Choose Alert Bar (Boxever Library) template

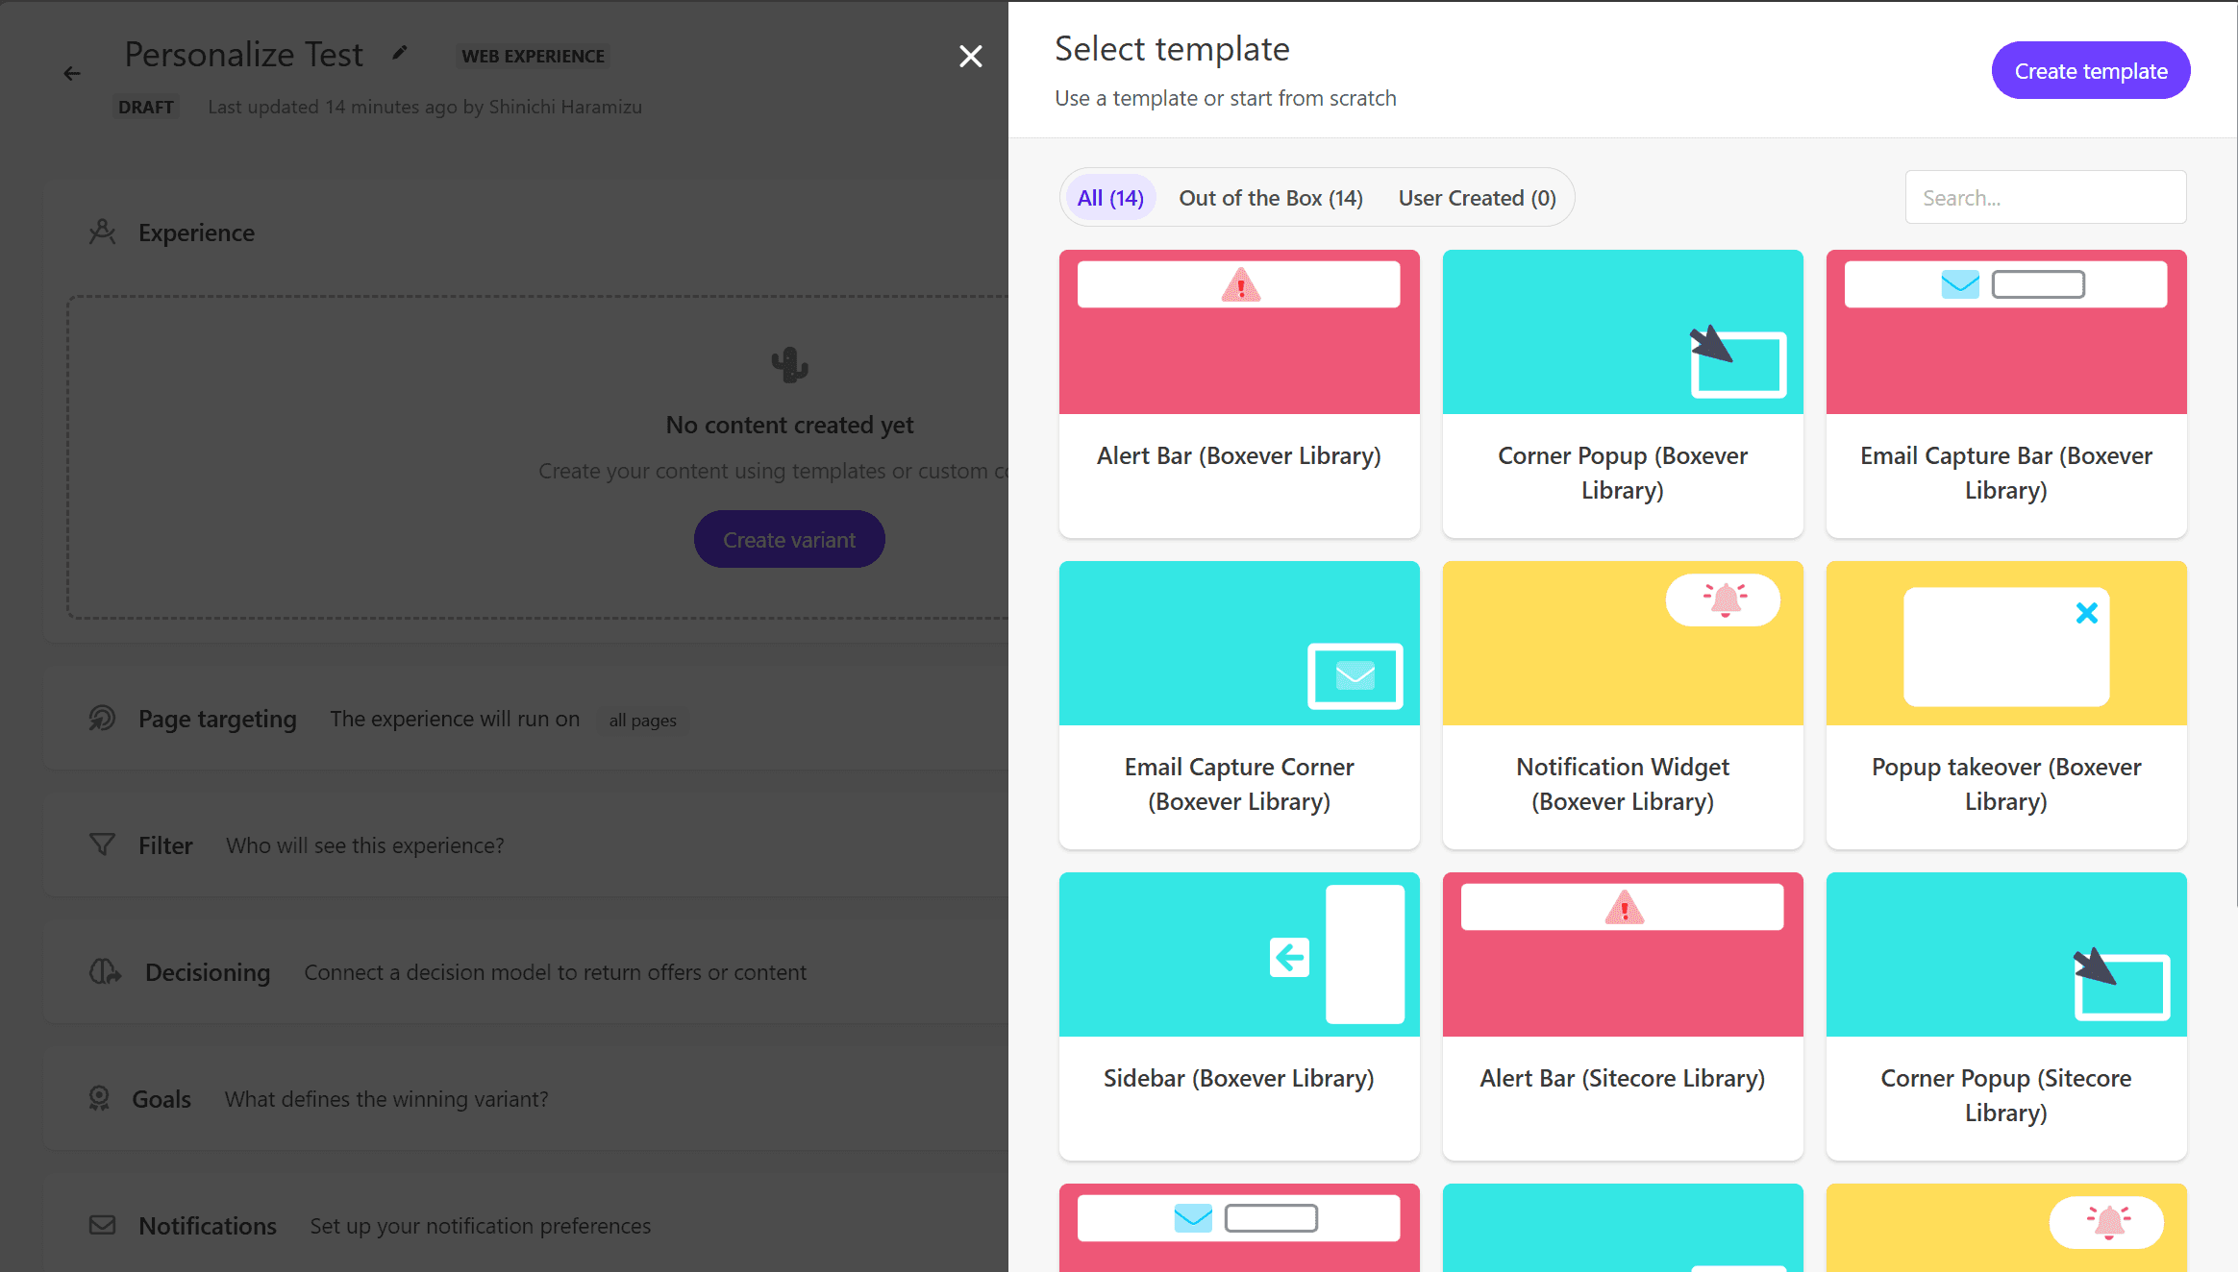pyautogui.click(x=1238, y=393)
